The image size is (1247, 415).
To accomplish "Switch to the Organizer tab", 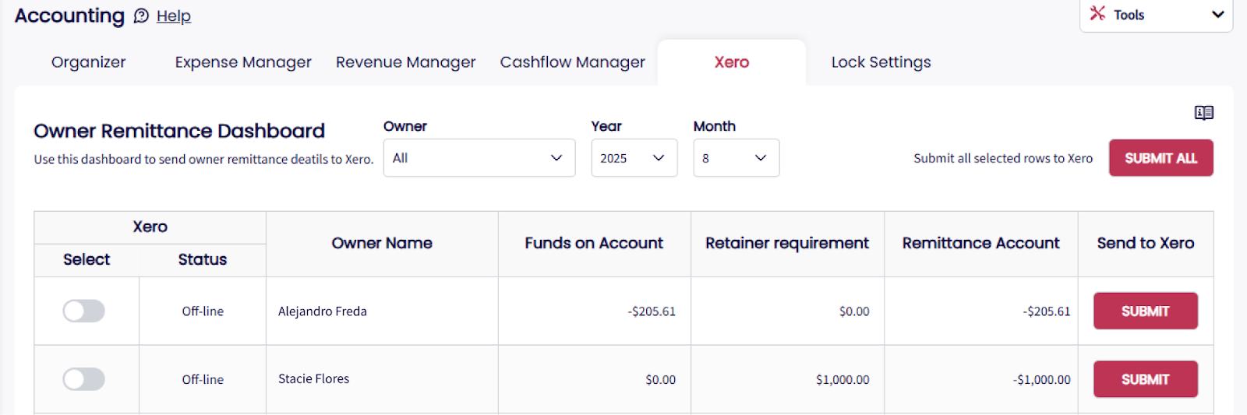I will [x=88, y=62].
